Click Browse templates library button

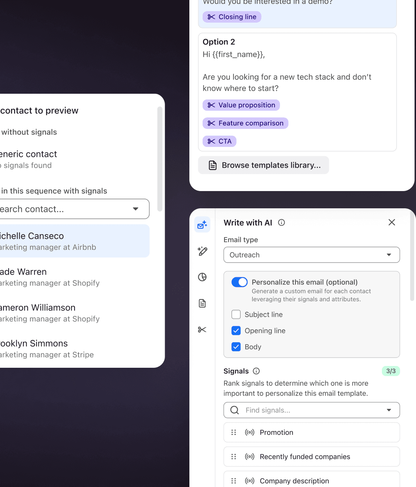point(264,165)
